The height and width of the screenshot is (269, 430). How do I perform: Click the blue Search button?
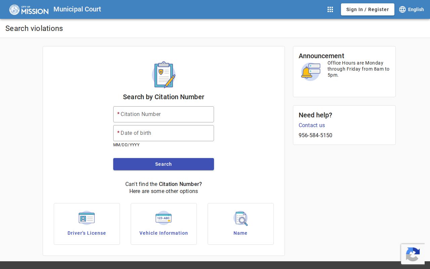164,164
